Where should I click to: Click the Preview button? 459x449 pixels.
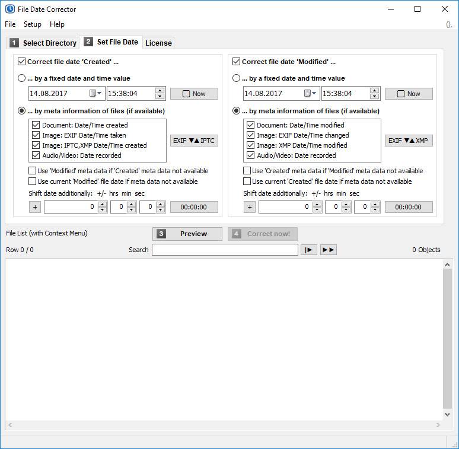click(x=187, y=234)
